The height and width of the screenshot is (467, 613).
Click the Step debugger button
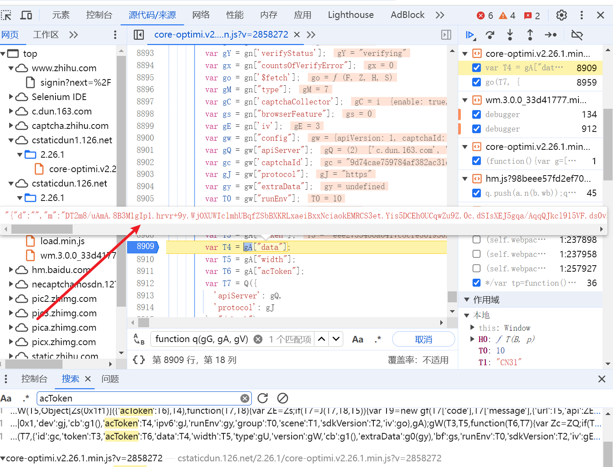550,35
